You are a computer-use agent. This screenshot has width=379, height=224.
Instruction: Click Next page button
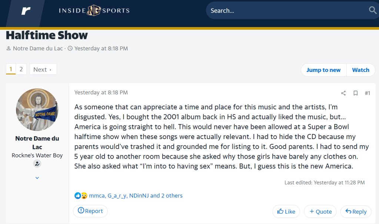(43, 69)
